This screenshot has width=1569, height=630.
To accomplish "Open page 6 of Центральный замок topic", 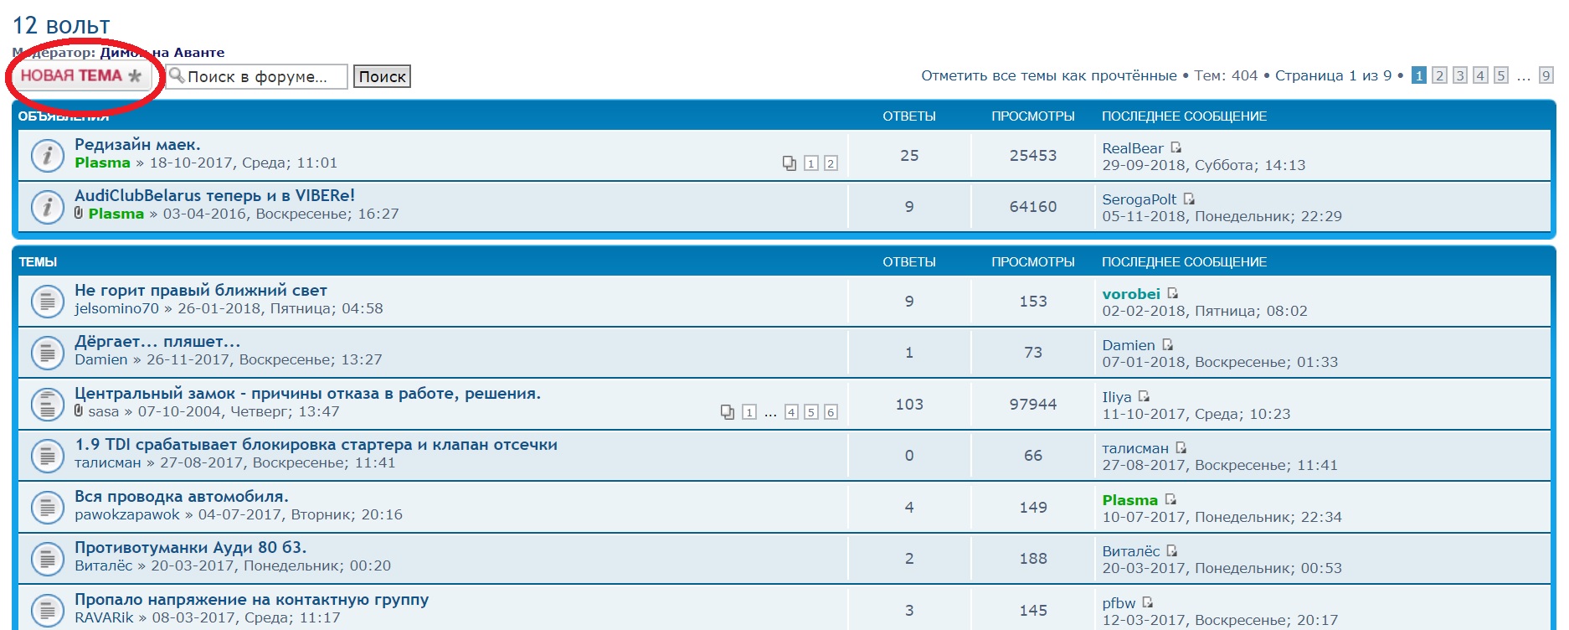I will (x=831, y=412).
